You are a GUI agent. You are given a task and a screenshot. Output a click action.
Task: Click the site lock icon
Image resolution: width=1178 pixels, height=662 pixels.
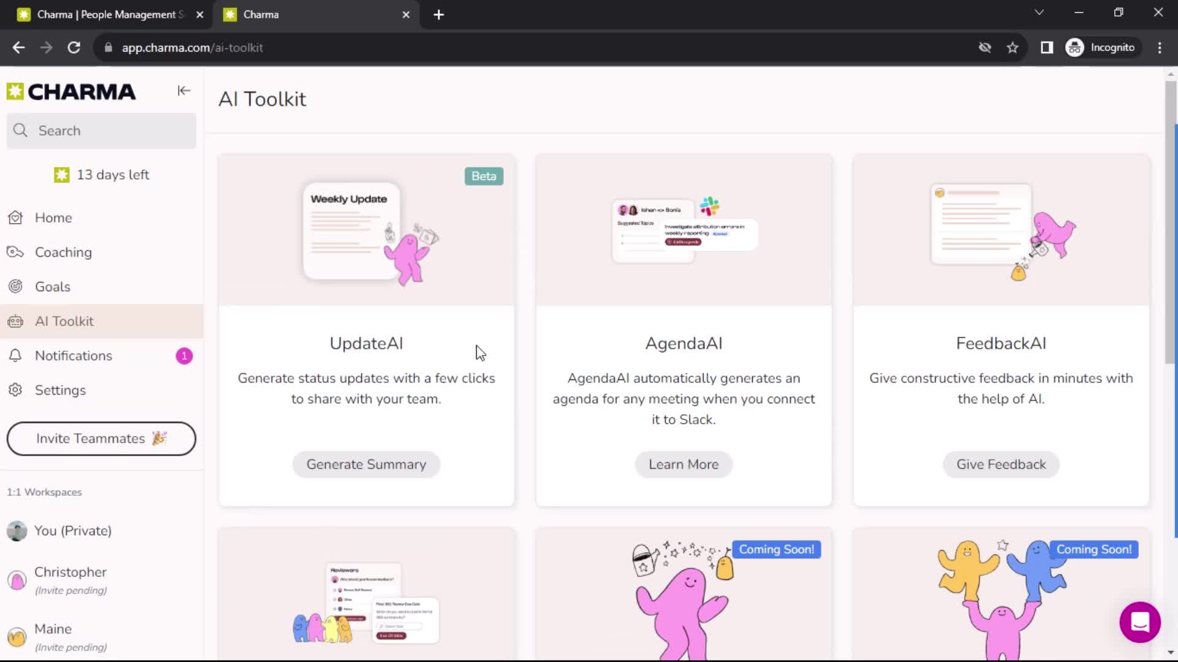click(109, 47)
